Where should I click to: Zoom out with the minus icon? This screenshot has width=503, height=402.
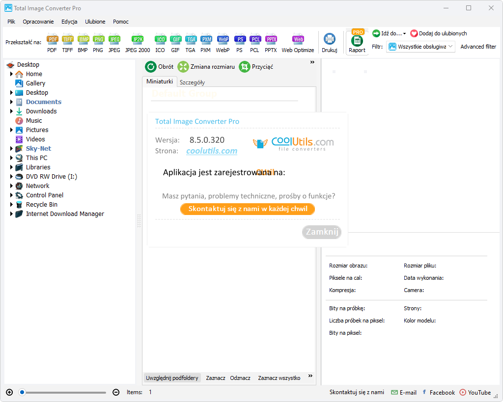click(x=116, y=392)
